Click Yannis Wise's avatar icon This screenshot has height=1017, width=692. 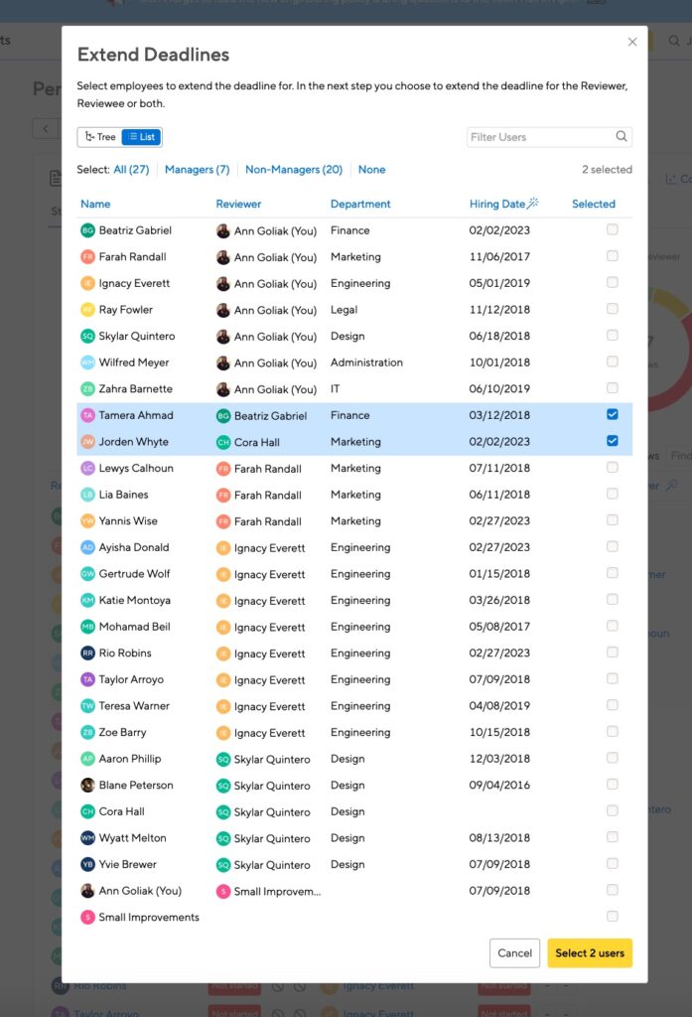[x=87, y=520]
